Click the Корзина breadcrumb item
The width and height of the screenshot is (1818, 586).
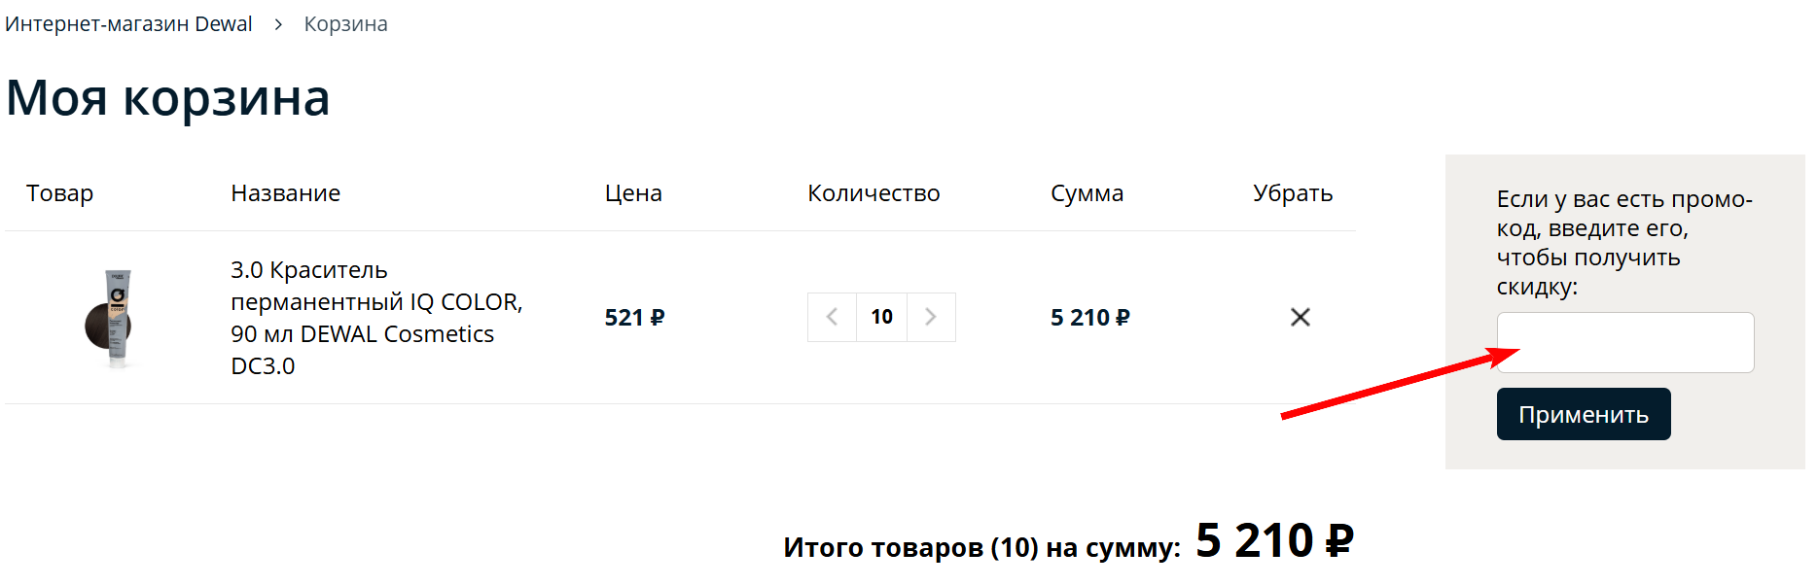pyautogui.click(x=345, y=24)
